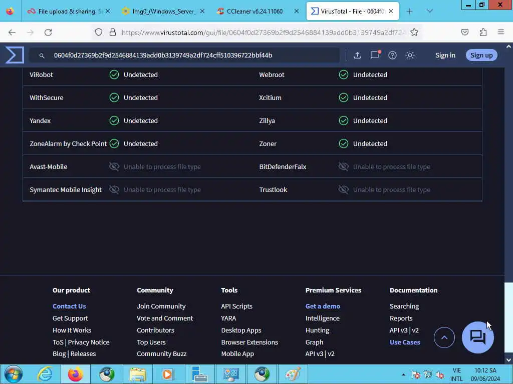This screenshot has height=384, width=513.
Task: Open the Use Cases link
Action: tap(405, 342)
